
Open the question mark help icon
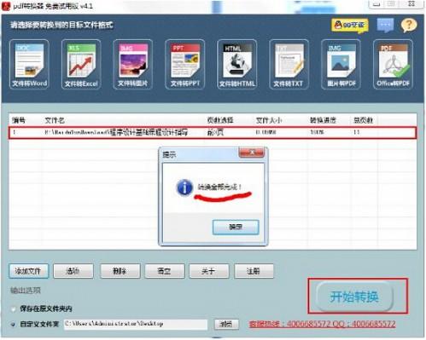coord(409,26)
